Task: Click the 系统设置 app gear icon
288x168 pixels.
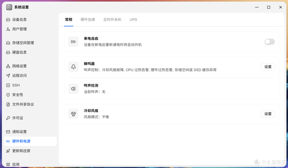Action: tap(9, 7)
